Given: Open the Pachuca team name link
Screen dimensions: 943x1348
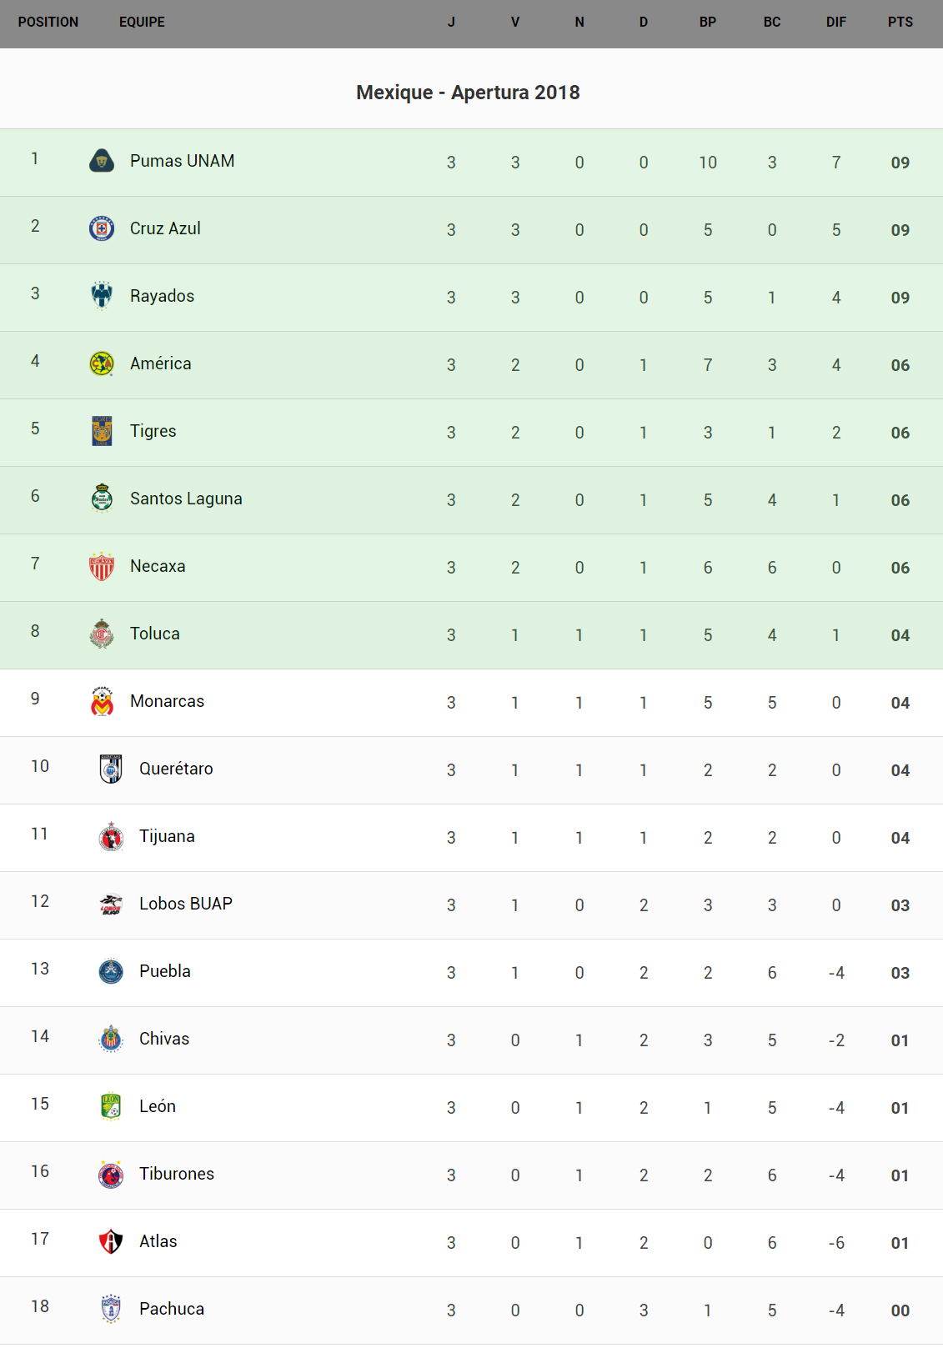Looking at the screenshot, I should (x=172, y=1309).
